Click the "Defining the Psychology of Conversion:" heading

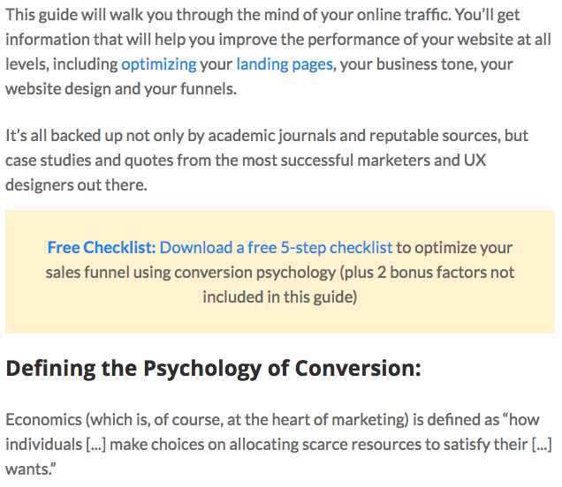213,369
